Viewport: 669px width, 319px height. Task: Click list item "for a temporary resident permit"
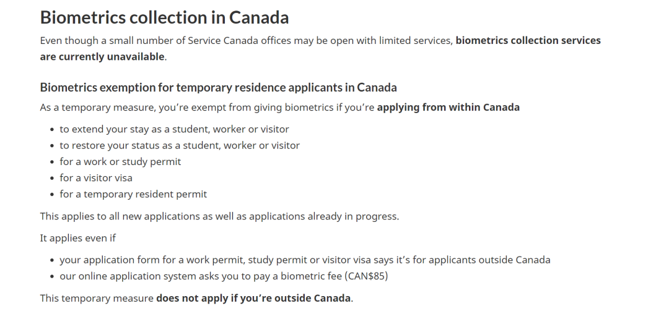133,194
